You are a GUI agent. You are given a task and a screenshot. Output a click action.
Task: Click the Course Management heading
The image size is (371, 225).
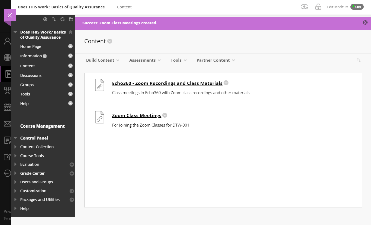tap(43, 126)
